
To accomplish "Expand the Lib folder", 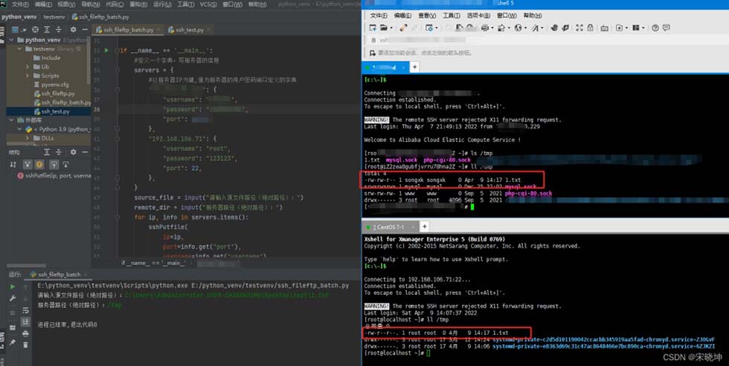I will (x=28, y=67).
